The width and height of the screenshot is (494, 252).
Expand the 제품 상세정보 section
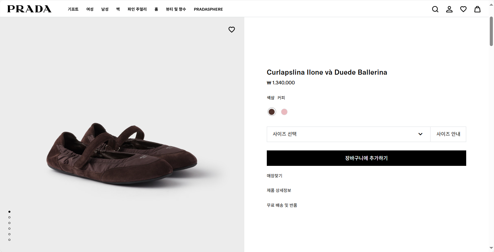coord(279,190)
